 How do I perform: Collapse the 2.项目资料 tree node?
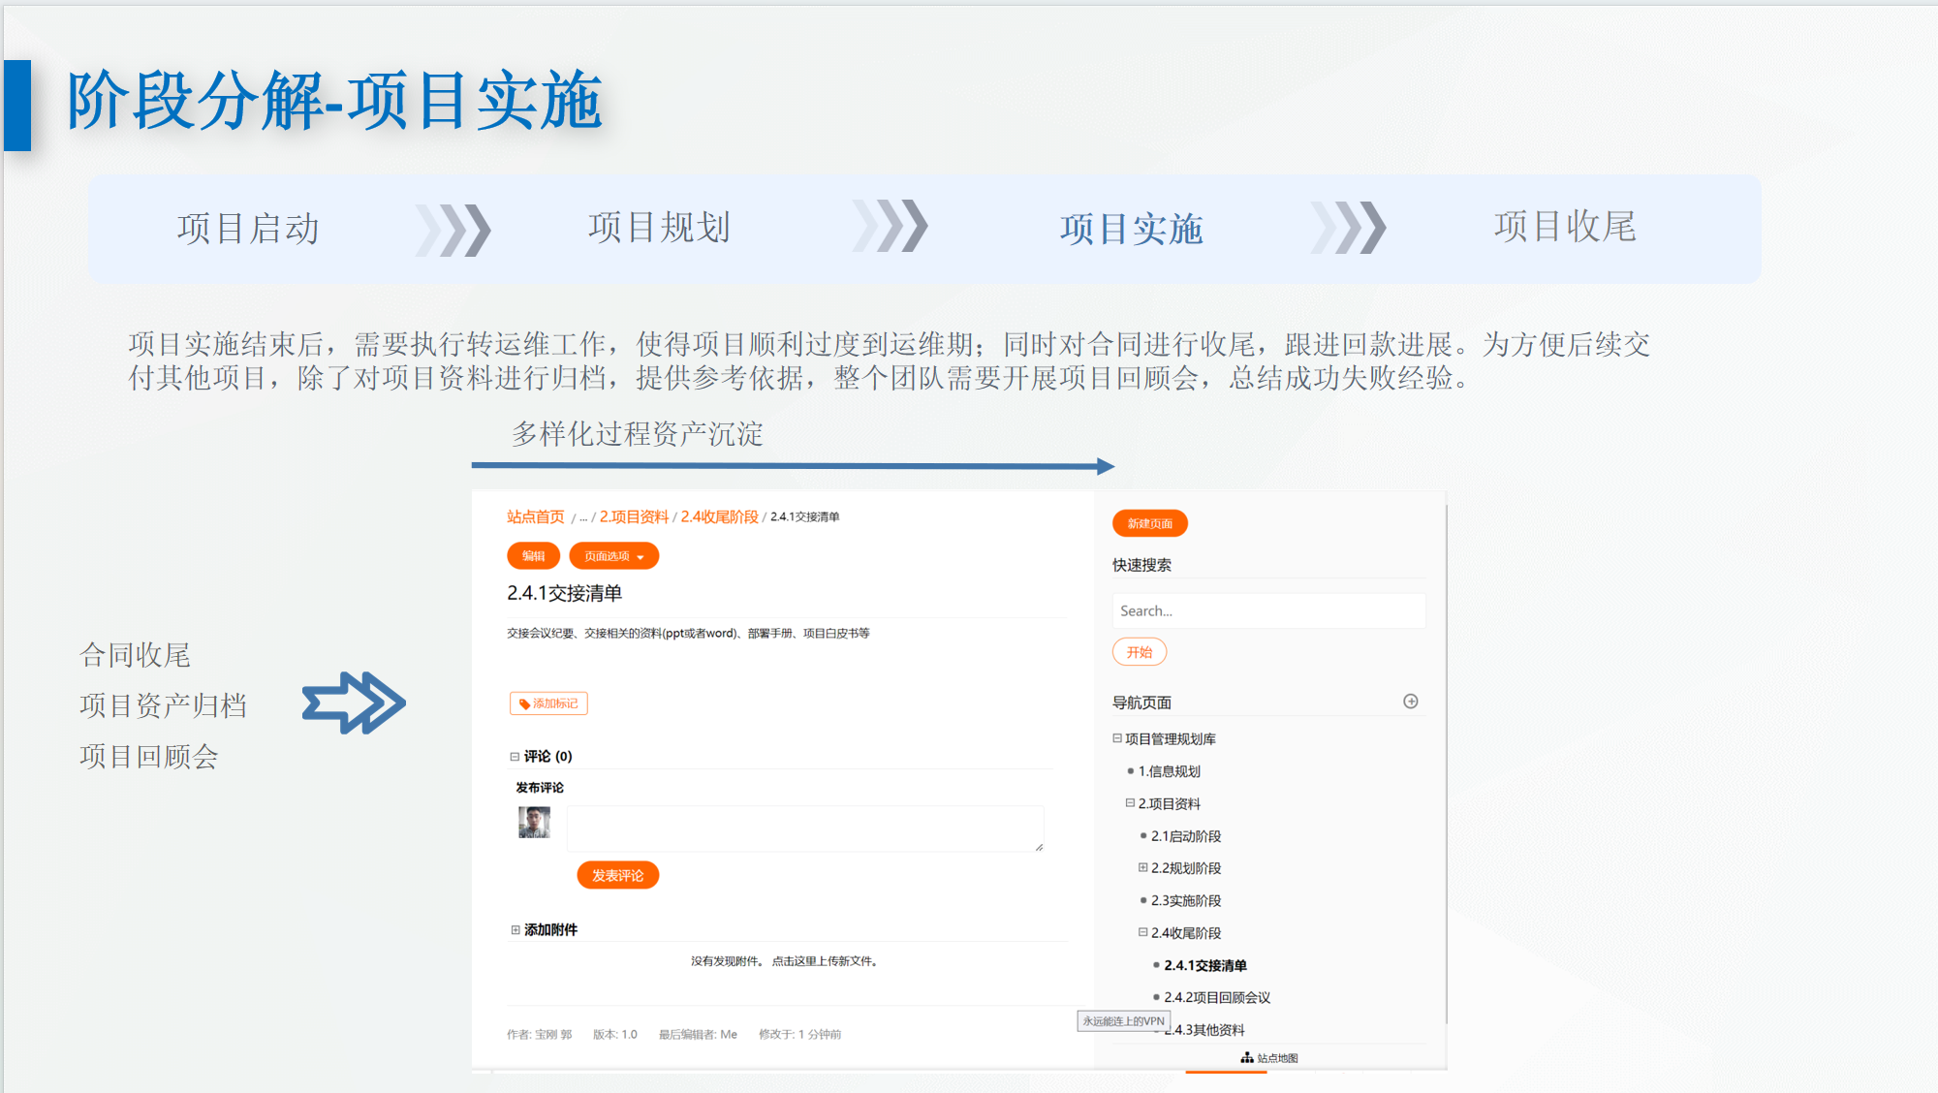click(1130, 803)
